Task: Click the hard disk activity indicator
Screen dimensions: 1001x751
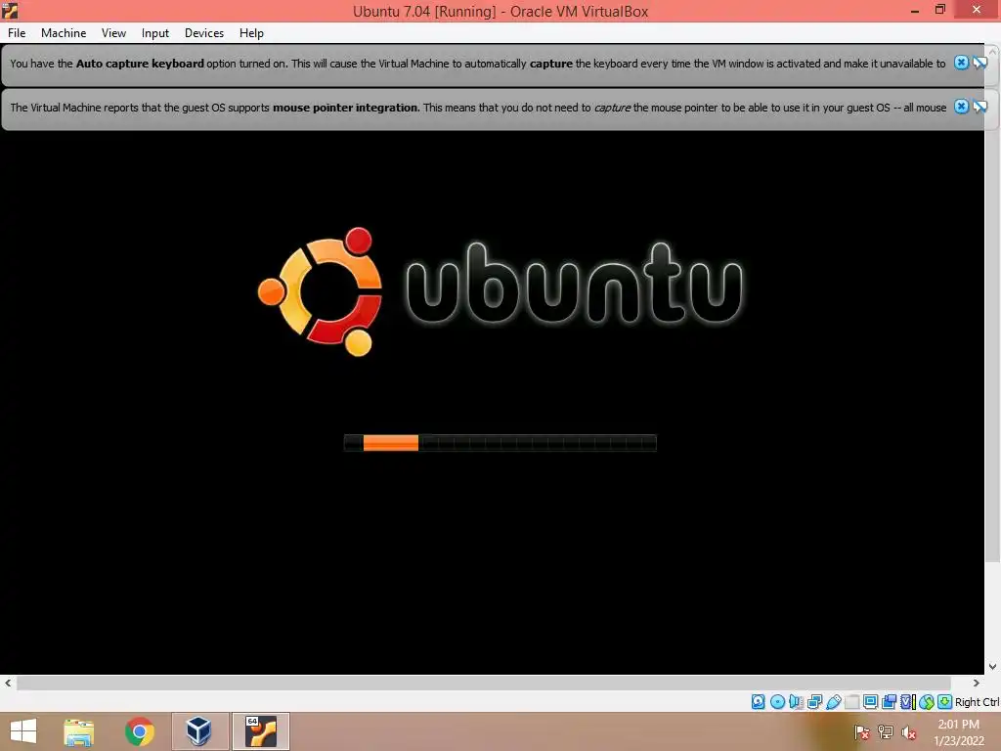Action: pyautogui.click(x=758, y=702)
